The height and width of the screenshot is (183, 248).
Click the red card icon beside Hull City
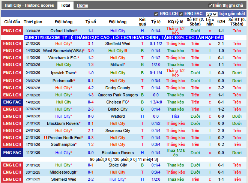coord(126,51)
